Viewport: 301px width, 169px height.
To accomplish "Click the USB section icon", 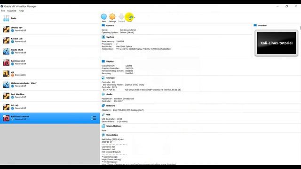I will [103, 115].
